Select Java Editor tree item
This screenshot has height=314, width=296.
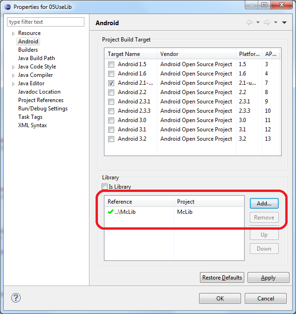[31, 83]
